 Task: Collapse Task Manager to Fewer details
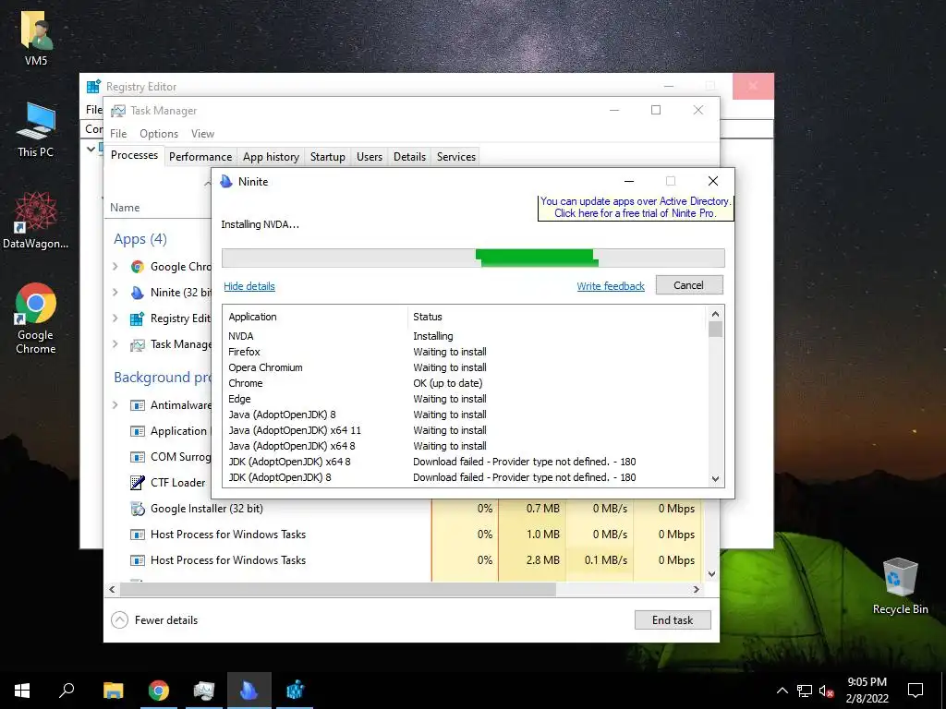pyautogui.click(x=154, y=619)
